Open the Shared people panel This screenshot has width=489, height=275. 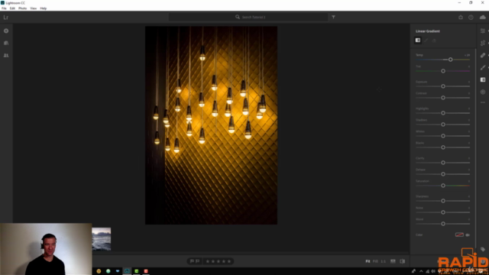pyautogui.click(x=6, y=56)
